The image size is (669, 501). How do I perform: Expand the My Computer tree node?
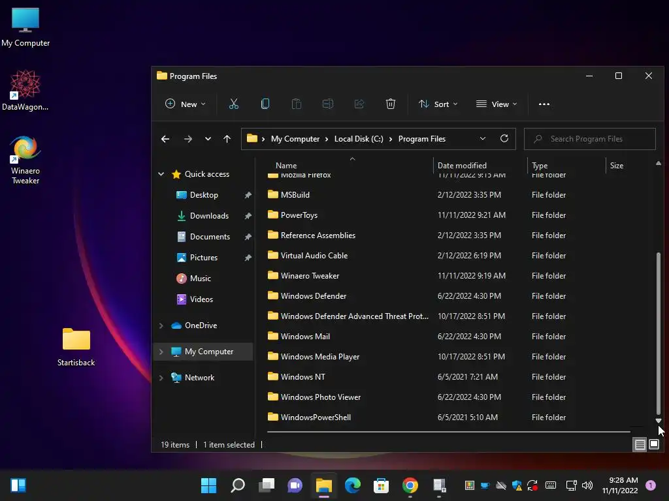[161, 352]
